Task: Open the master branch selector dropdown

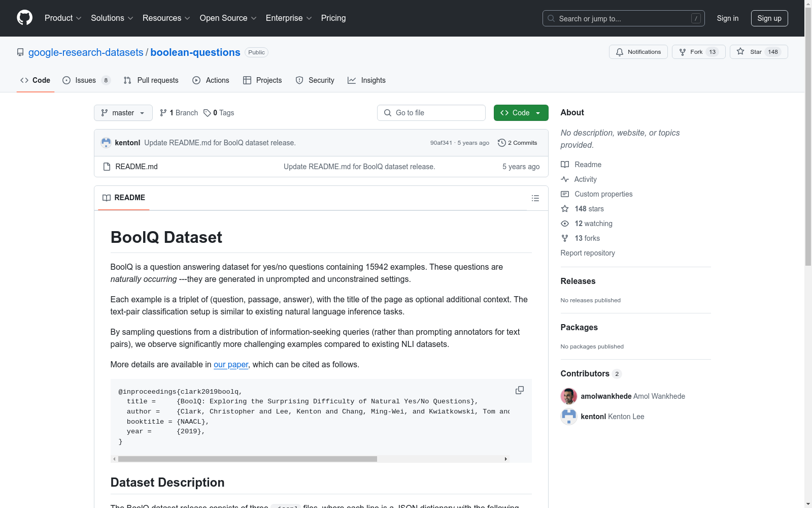Action: coord(123,113)
